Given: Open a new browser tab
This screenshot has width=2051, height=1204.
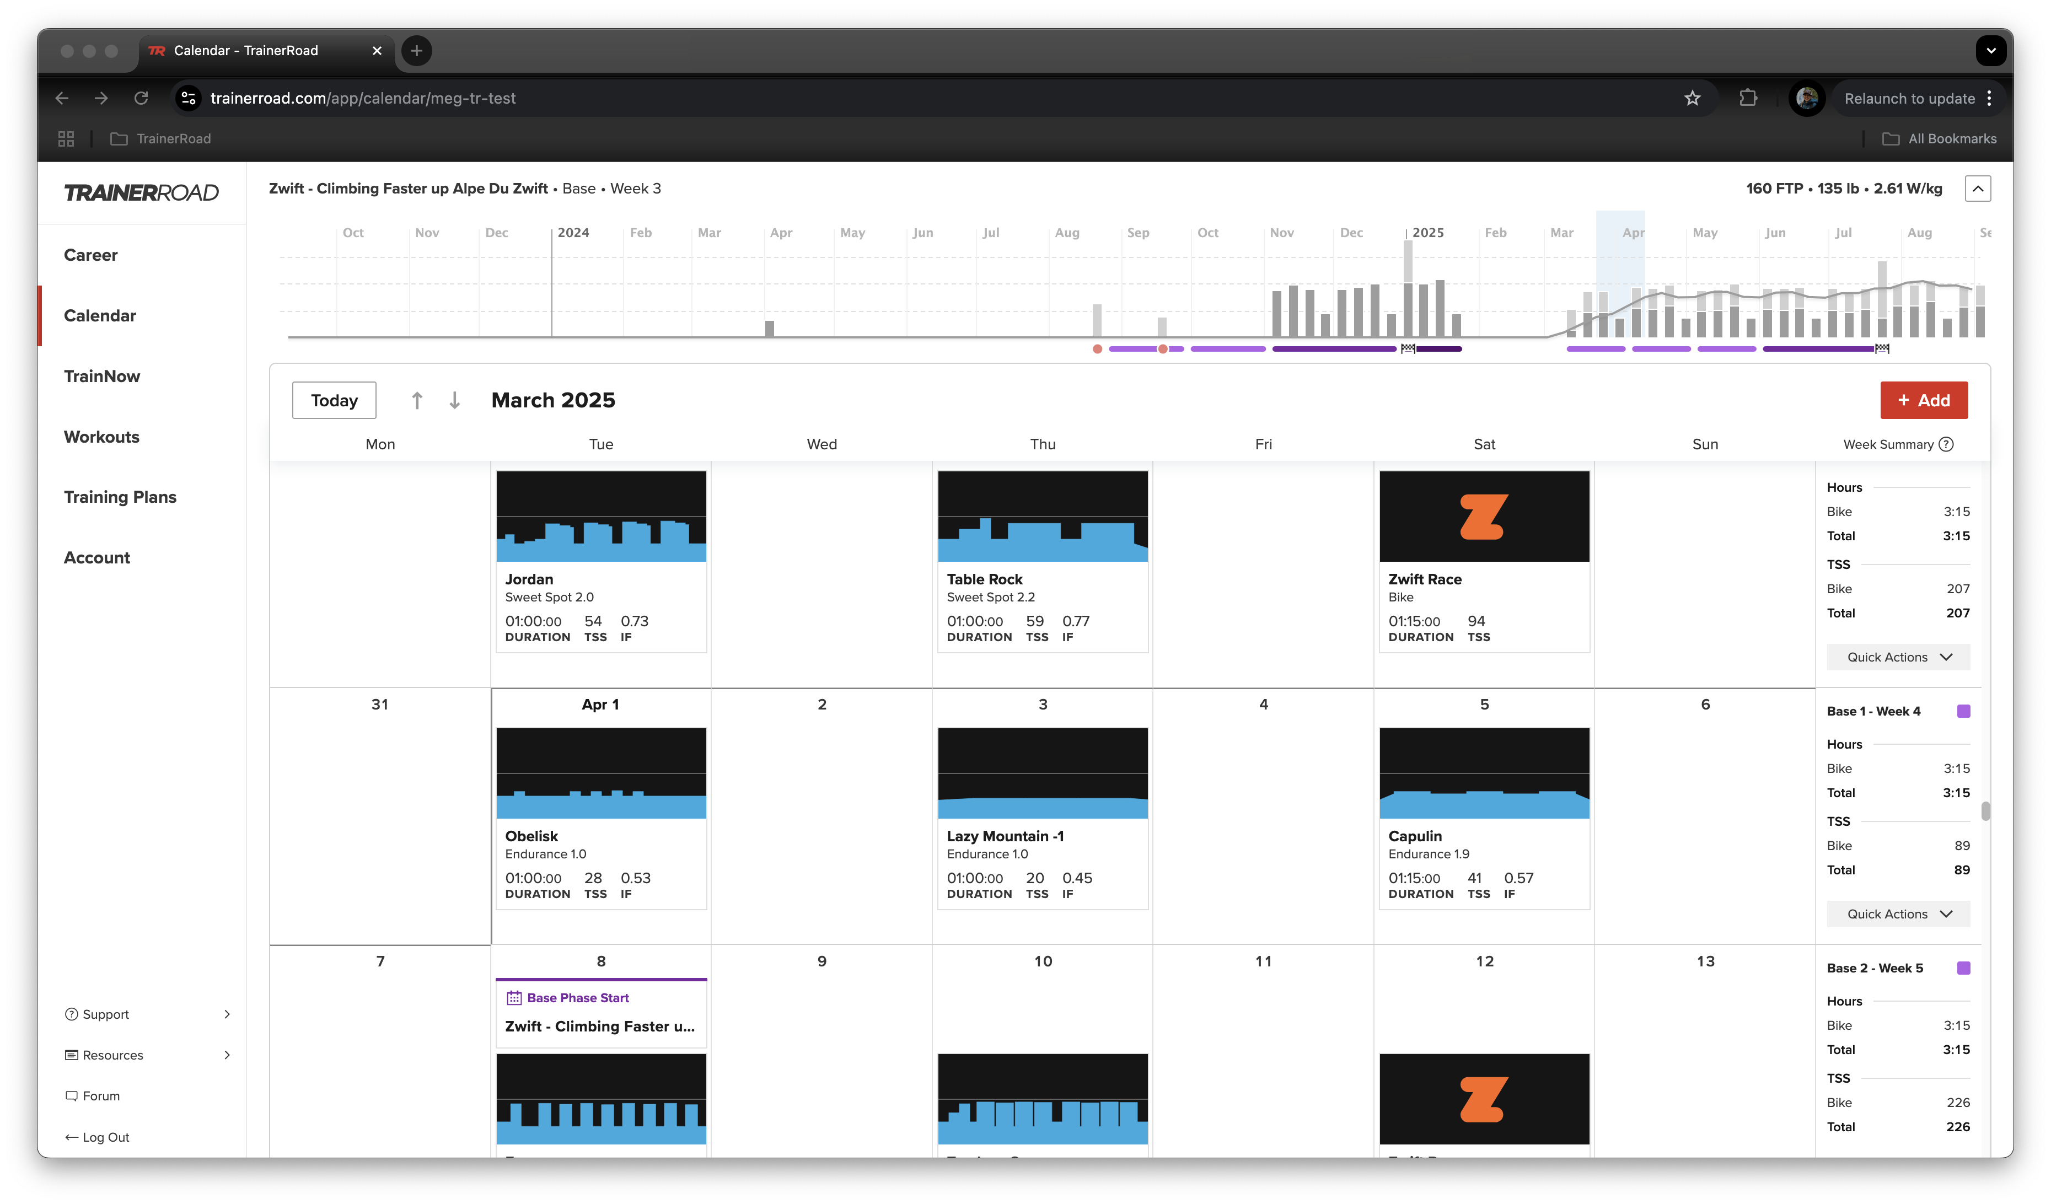Looking at the screenshot, I should tap(417, 51).
